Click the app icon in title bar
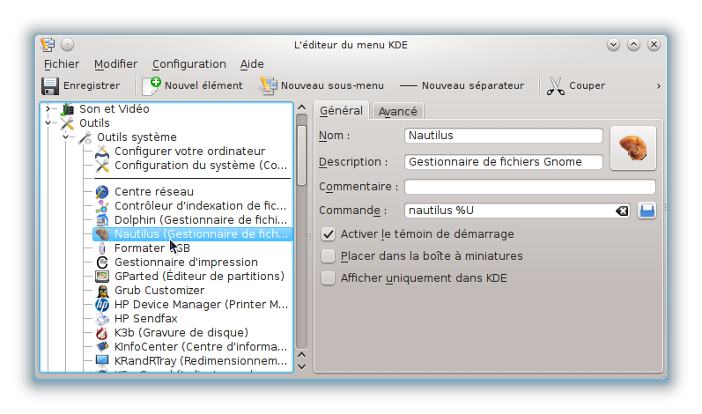 [x=48, y=45]
